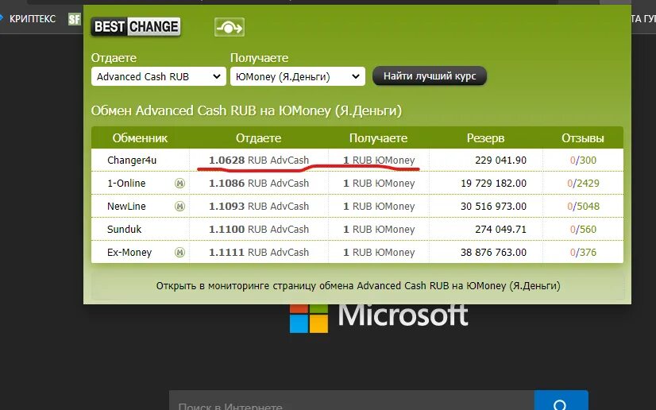Open the NewLine reviews 0/5048

point(583,207)
